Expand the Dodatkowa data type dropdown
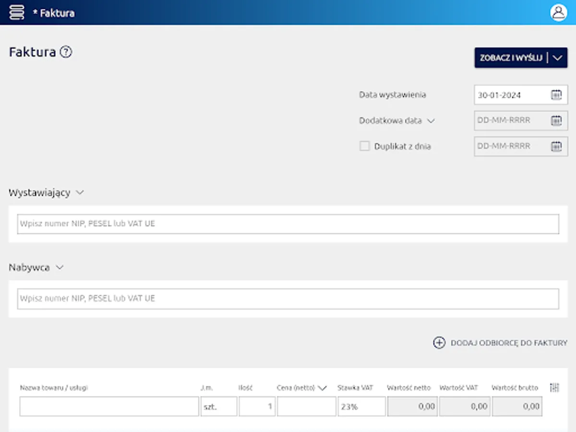 pyautogui.click(x=432, y=121)
